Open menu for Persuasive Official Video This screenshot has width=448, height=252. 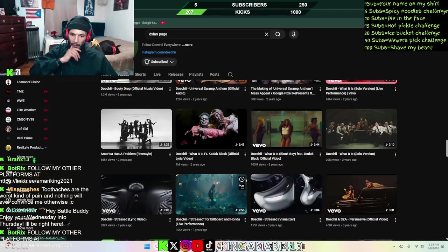pos(395,220)
